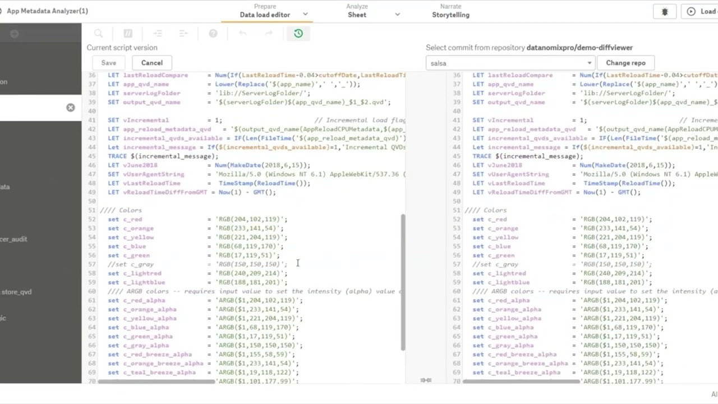718x404 pixels.
Task: Click left pane 'set c_red' on line 52
Action: tap(125, 219)
